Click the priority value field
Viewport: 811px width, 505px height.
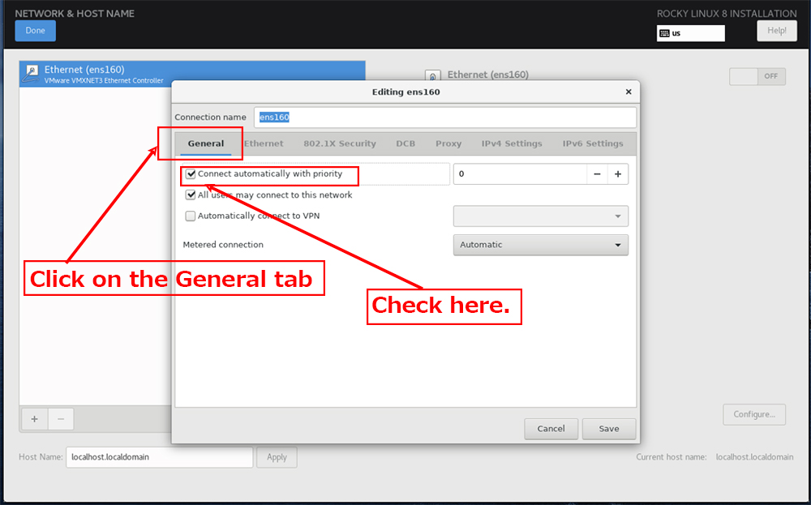pos(520,174)
